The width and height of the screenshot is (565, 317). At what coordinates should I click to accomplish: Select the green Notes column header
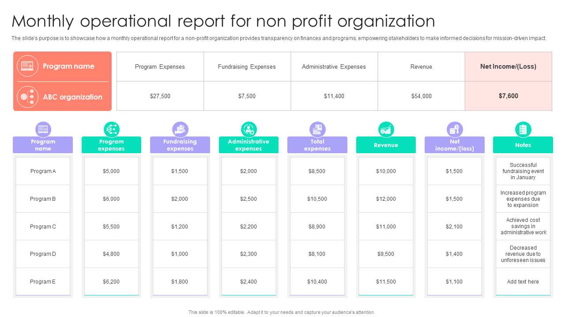[523, 145]
